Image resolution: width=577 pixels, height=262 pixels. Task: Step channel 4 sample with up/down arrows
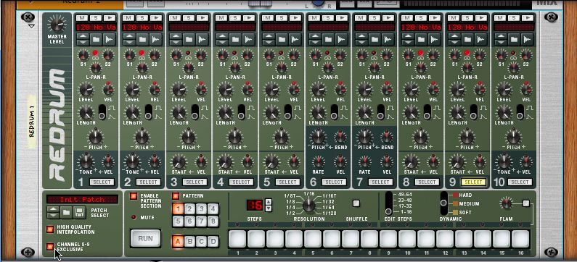[x=221, y=39]
